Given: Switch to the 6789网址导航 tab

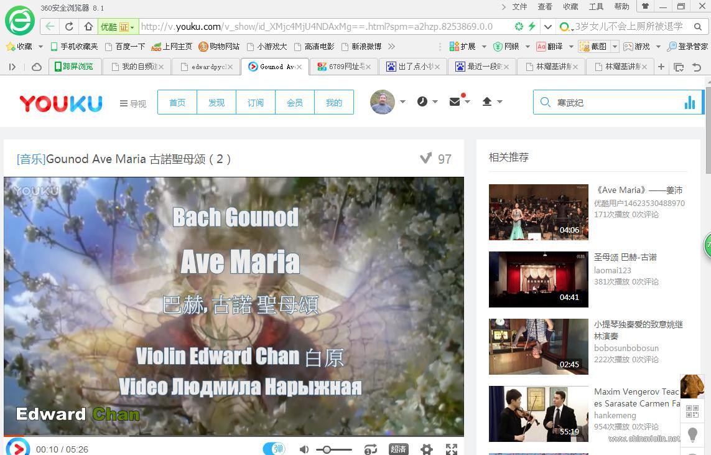Looking at the screenshot, I should pos(344,66).
